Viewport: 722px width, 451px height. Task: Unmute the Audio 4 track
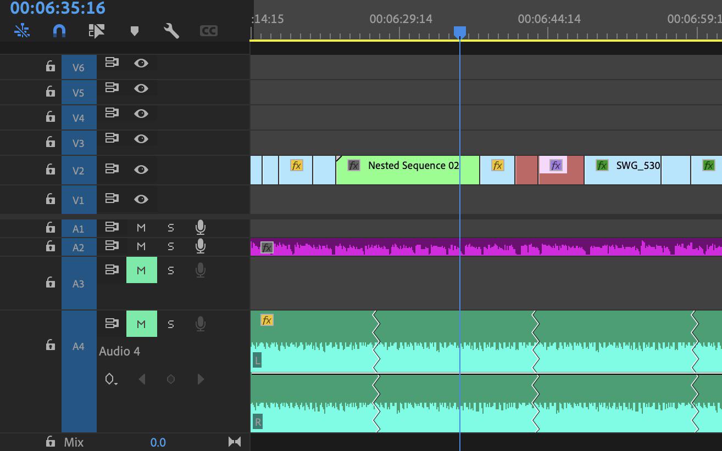pos(141,324)
